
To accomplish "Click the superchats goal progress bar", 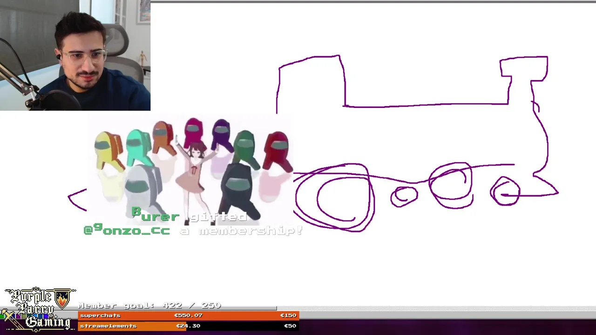I will click(x=188, y=315).
